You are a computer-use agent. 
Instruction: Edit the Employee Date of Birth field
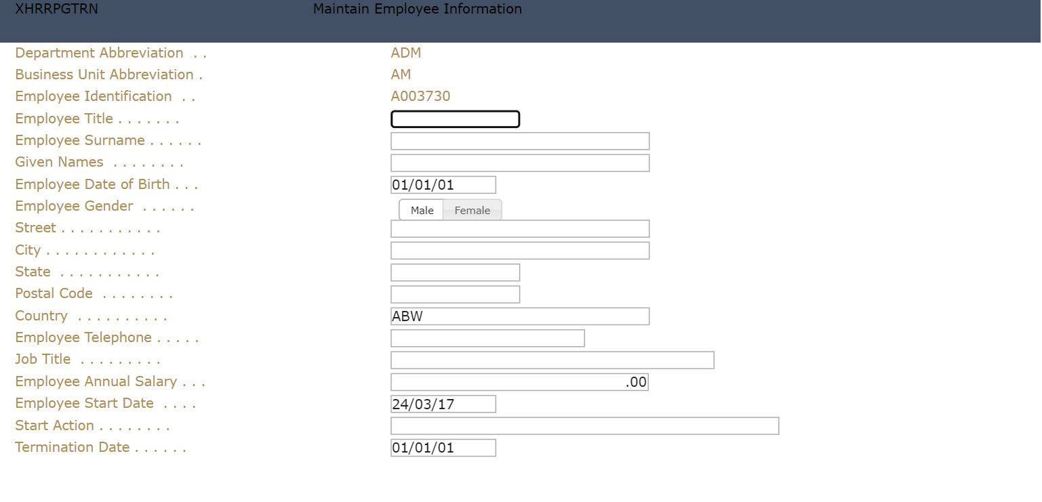443,185
